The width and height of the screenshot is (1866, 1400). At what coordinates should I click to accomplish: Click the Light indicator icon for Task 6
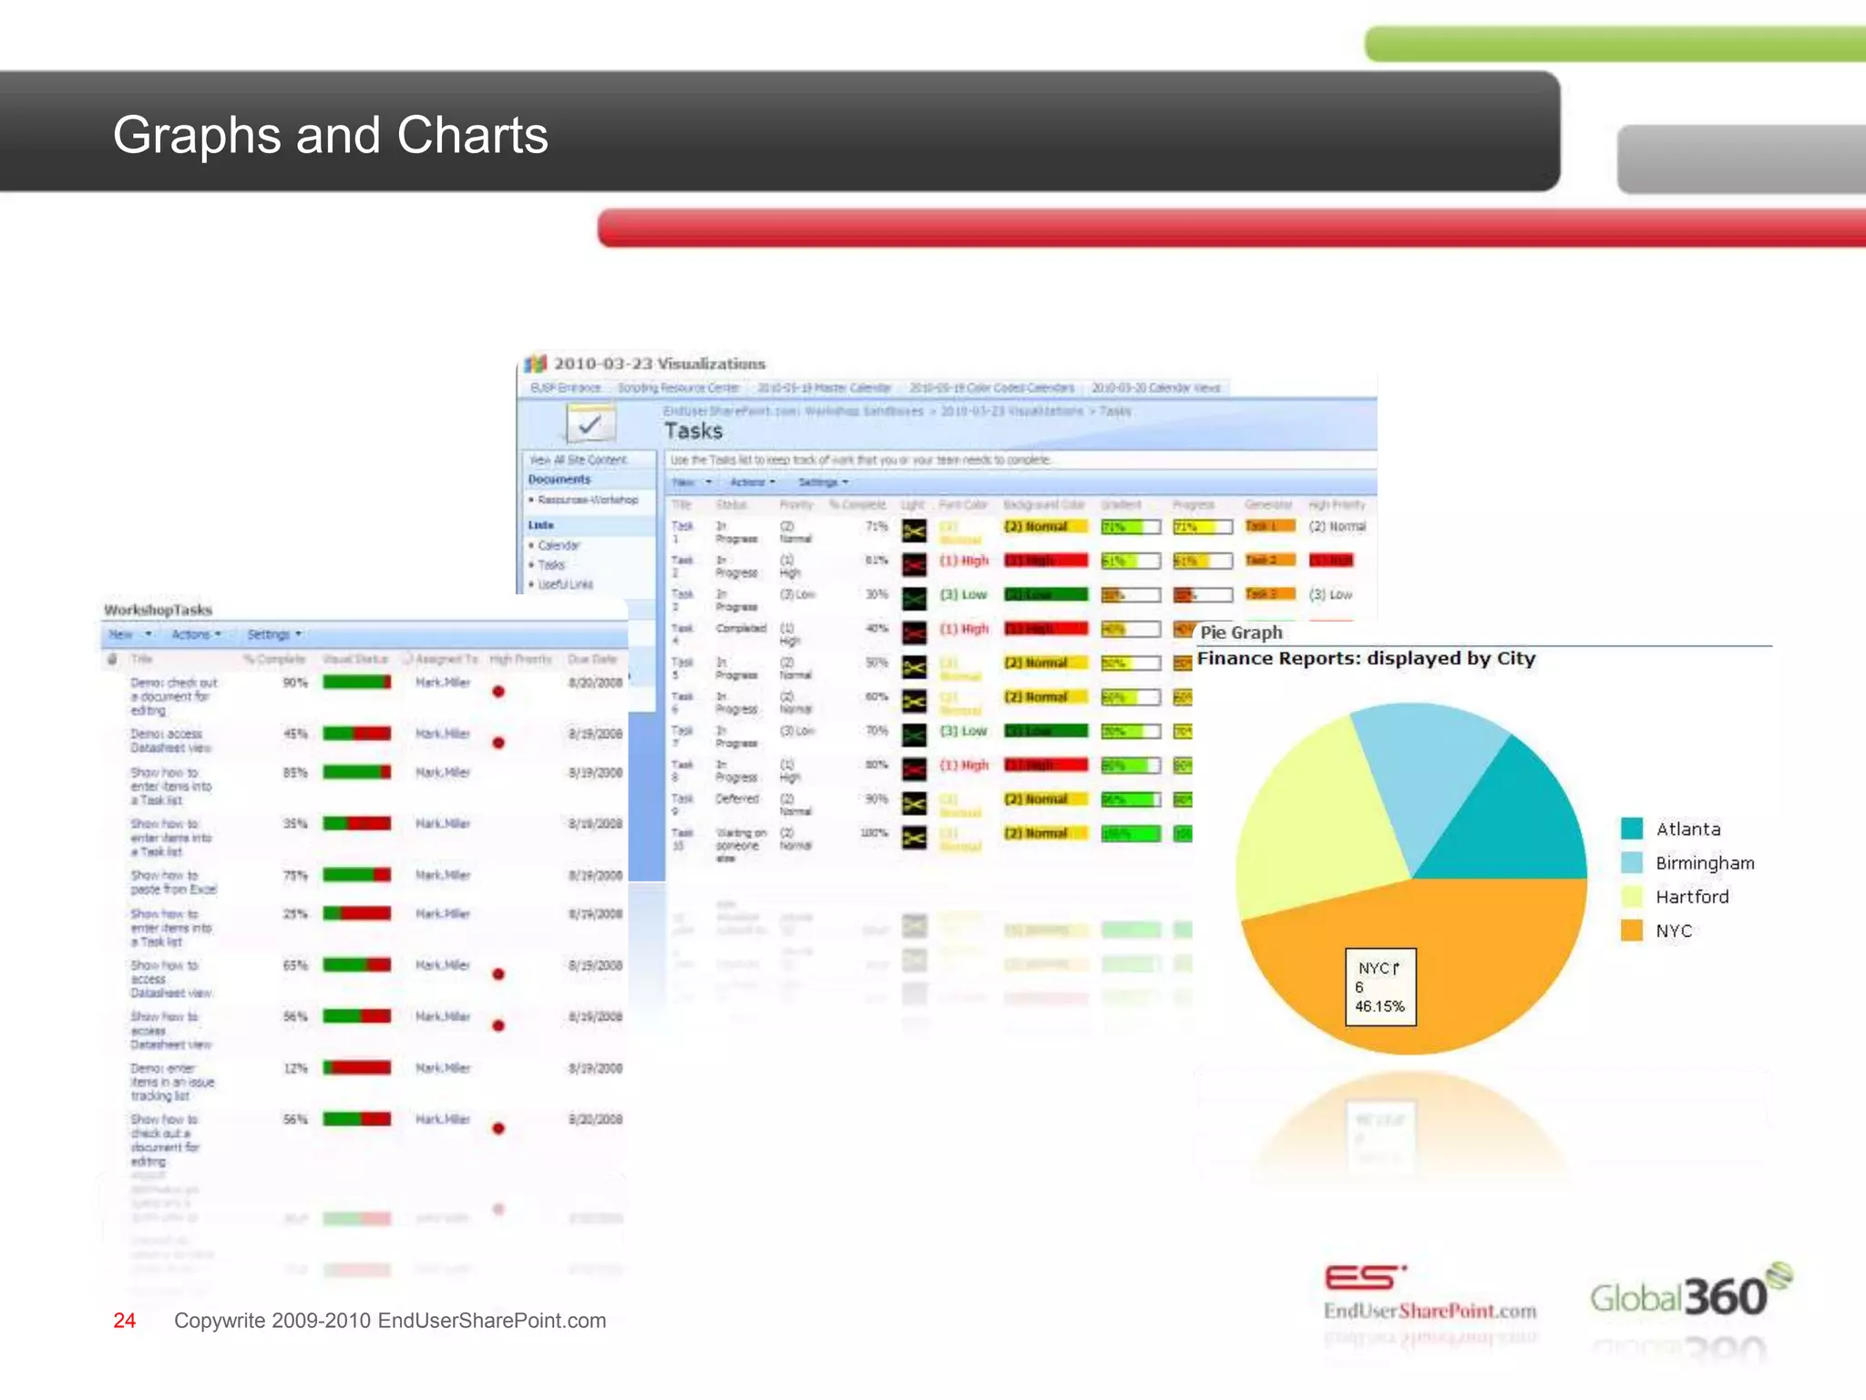914,701
